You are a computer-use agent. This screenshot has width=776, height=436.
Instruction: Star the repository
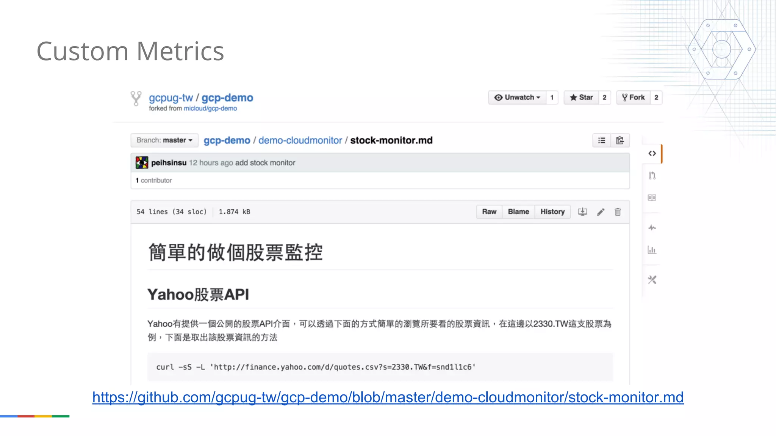click(581, 98)
